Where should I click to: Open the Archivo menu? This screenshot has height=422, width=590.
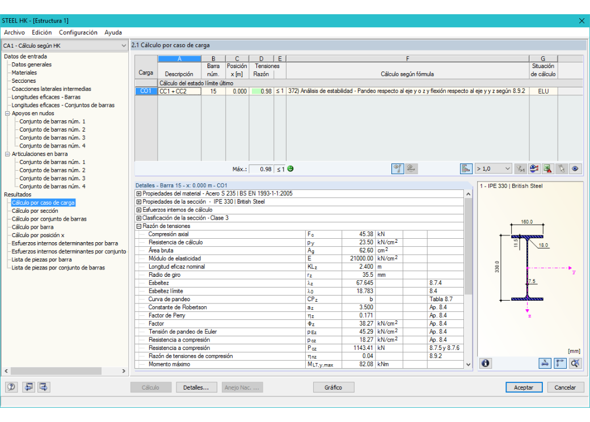[x=14, y=32]
